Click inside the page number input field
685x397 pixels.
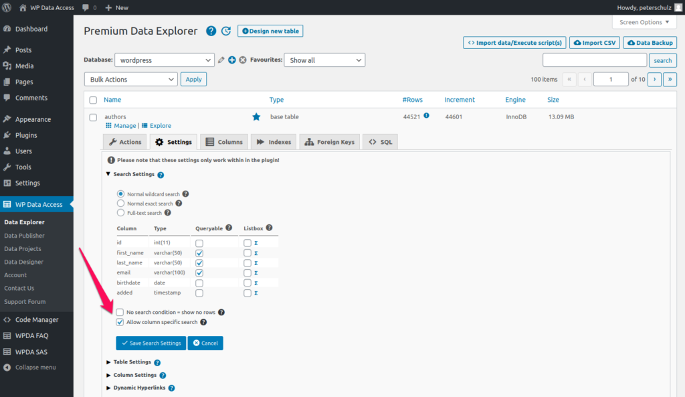(x=611, y=79)
